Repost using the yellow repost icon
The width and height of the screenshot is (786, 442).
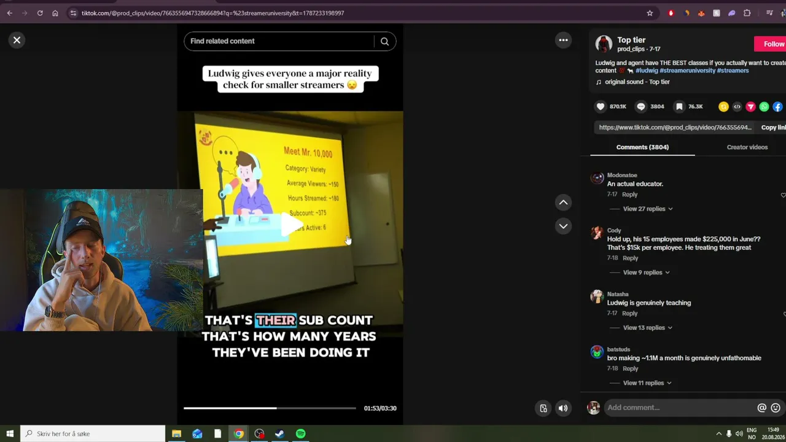723,107
